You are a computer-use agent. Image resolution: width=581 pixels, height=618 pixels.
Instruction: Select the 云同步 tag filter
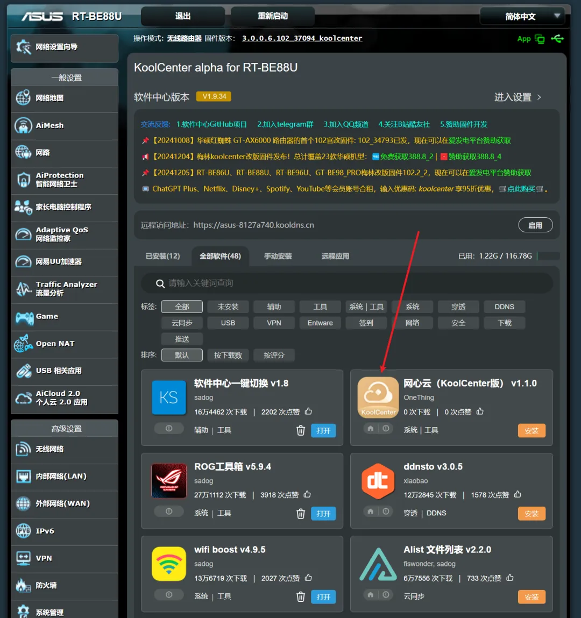click(182, 323)
